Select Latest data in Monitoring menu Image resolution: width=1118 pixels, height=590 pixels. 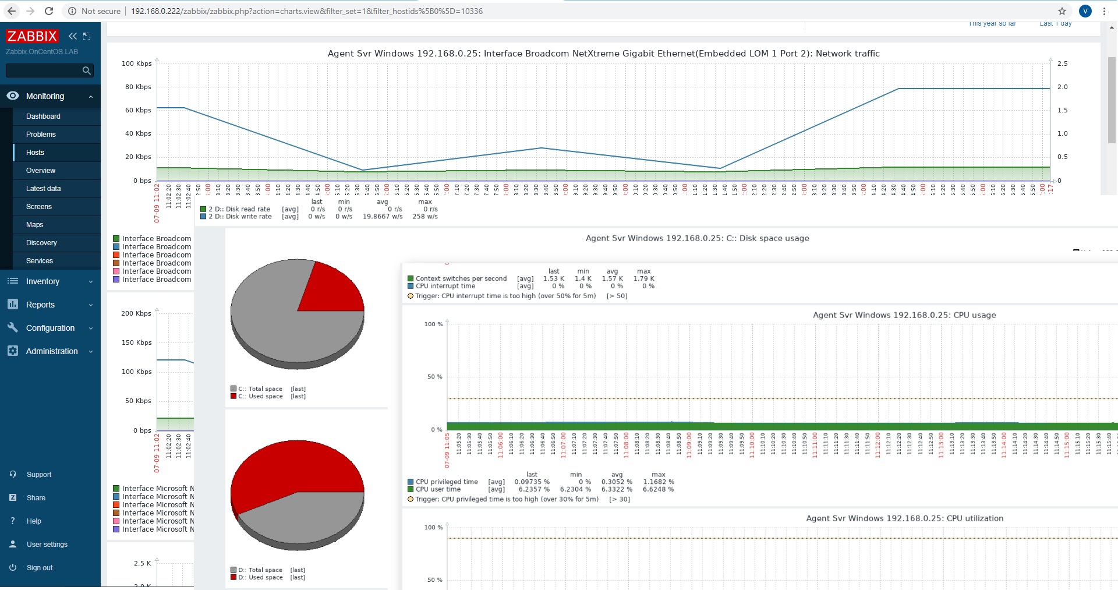pos(44,188)
